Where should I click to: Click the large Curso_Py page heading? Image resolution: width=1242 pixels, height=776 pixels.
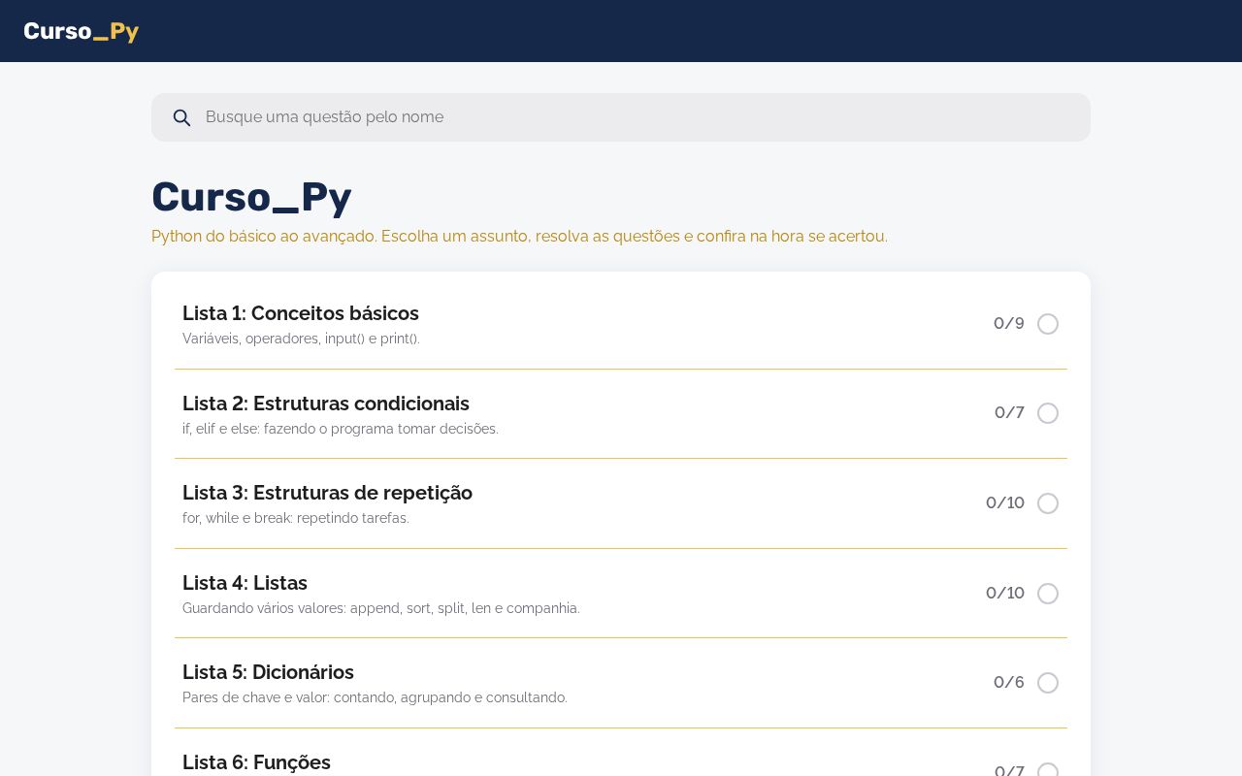point(251,197)
